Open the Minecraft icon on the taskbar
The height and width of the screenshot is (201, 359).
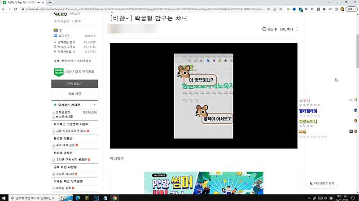87,198
